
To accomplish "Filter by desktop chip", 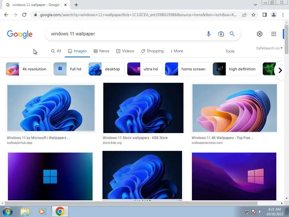I will (106, 69).
